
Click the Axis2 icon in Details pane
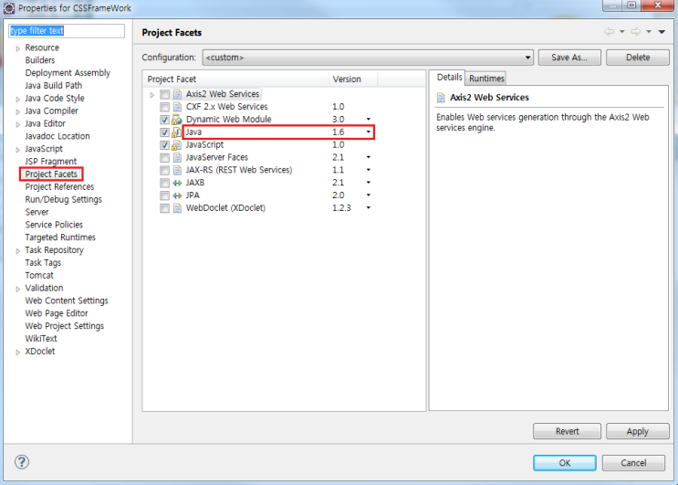[x=441, y=98]
